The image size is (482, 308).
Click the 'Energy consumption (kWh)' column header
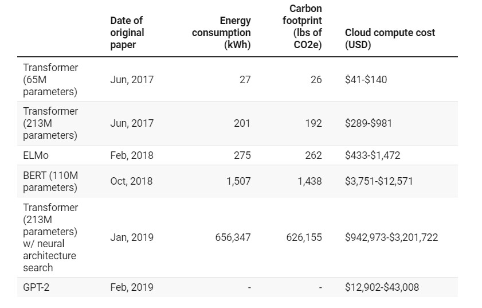pyautogui.click(x=221, y=33)
